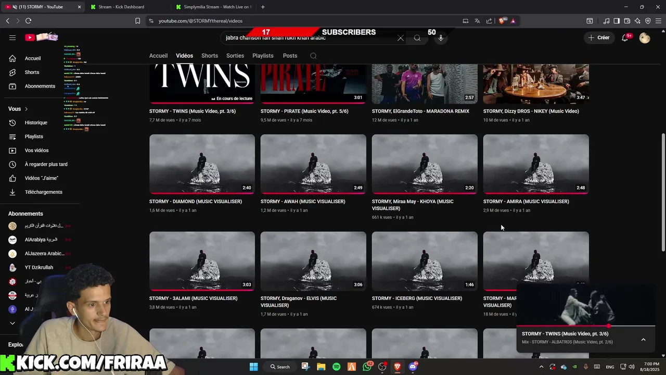Screen dimensions: 666x375
Task: Open WhatsApp from taskbar
Action: coord(367,367)
